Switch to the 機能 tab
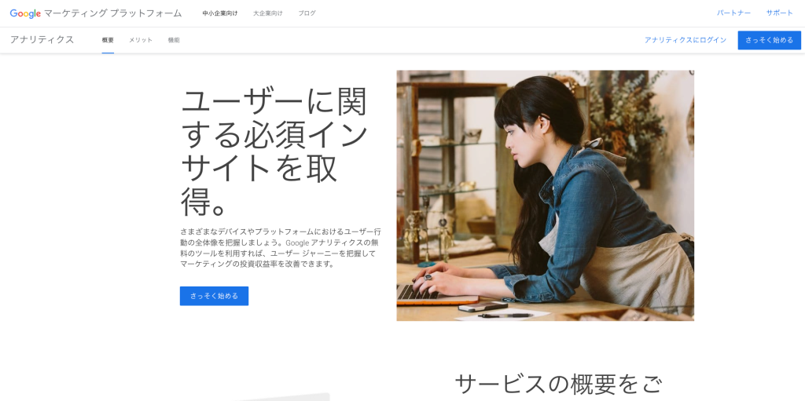Viewport: 805px width, 401px height. [x=174, y=40]
